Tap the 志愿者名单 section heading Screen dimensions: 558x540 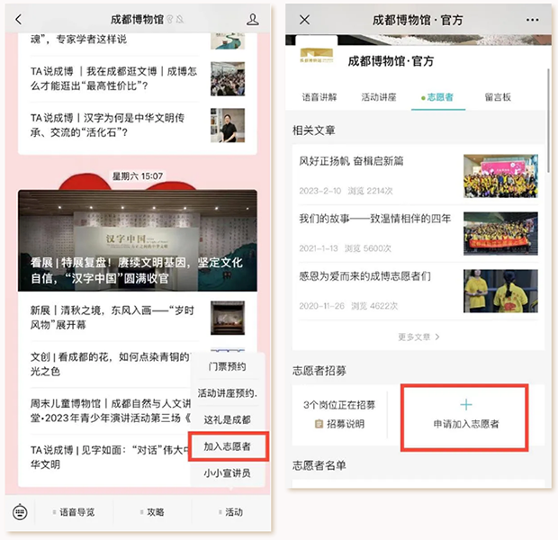click(319, 465)
